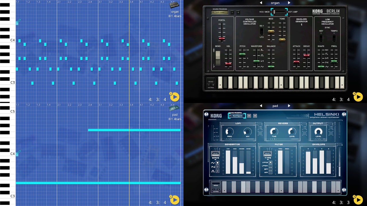Open the Helsinki SCALE selector
The image size is (367, 206).
tap(216, 184)
